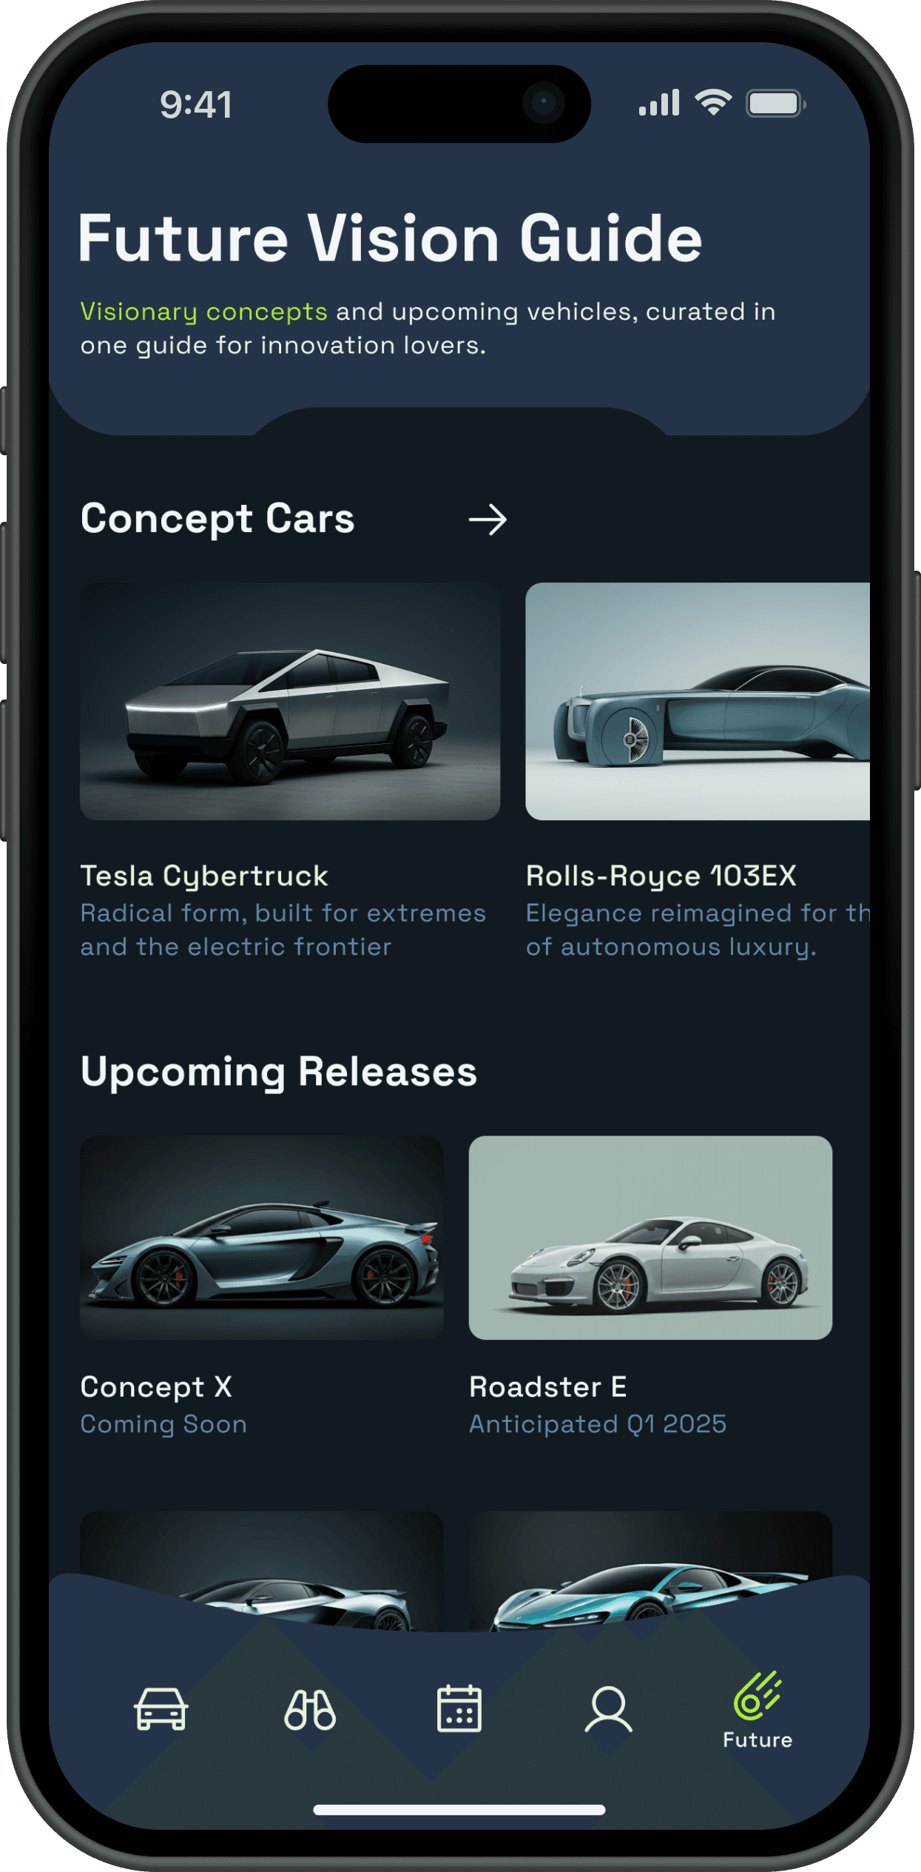The height and width of the screenshot is (1872, 921).
Task: Open the Tesla Cybertruck image card
Action: click(290, 701)
